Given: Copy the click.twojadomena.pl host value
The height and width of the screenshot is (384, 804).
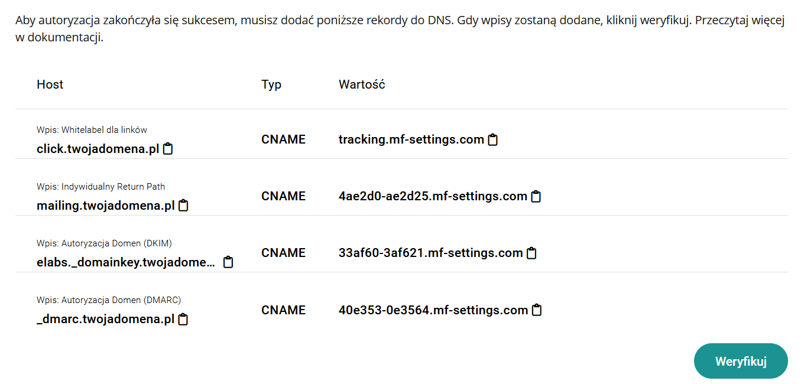Looking at the screenshot, I should [168, 149].
